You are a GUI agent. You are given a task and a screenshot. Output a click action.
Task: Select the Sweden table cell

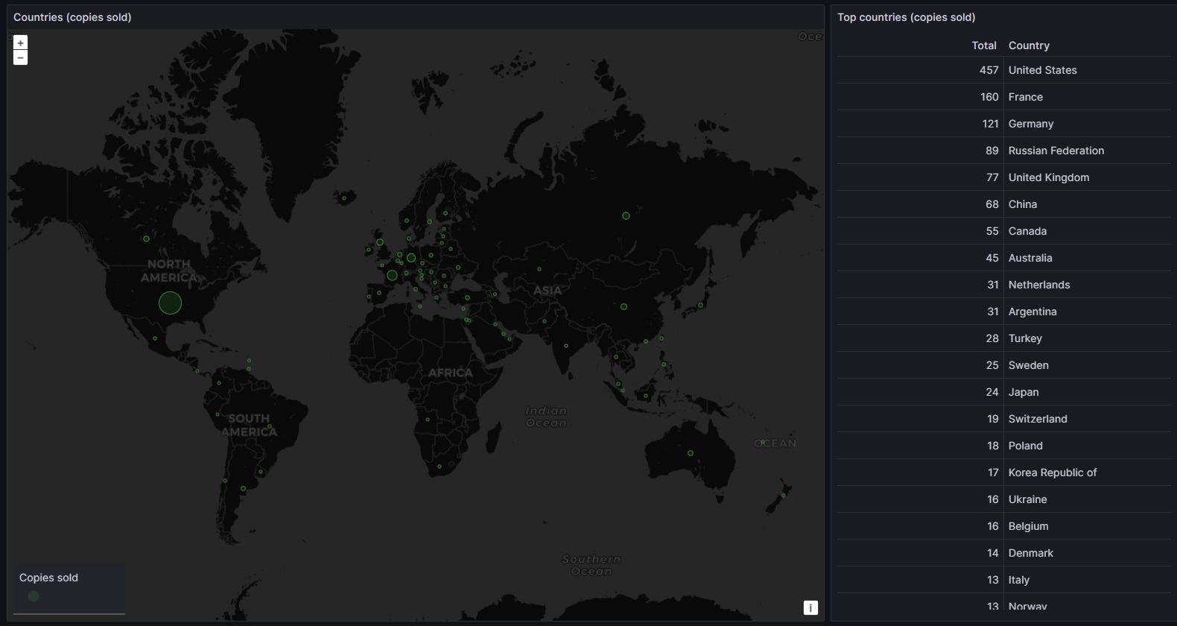1087,365
